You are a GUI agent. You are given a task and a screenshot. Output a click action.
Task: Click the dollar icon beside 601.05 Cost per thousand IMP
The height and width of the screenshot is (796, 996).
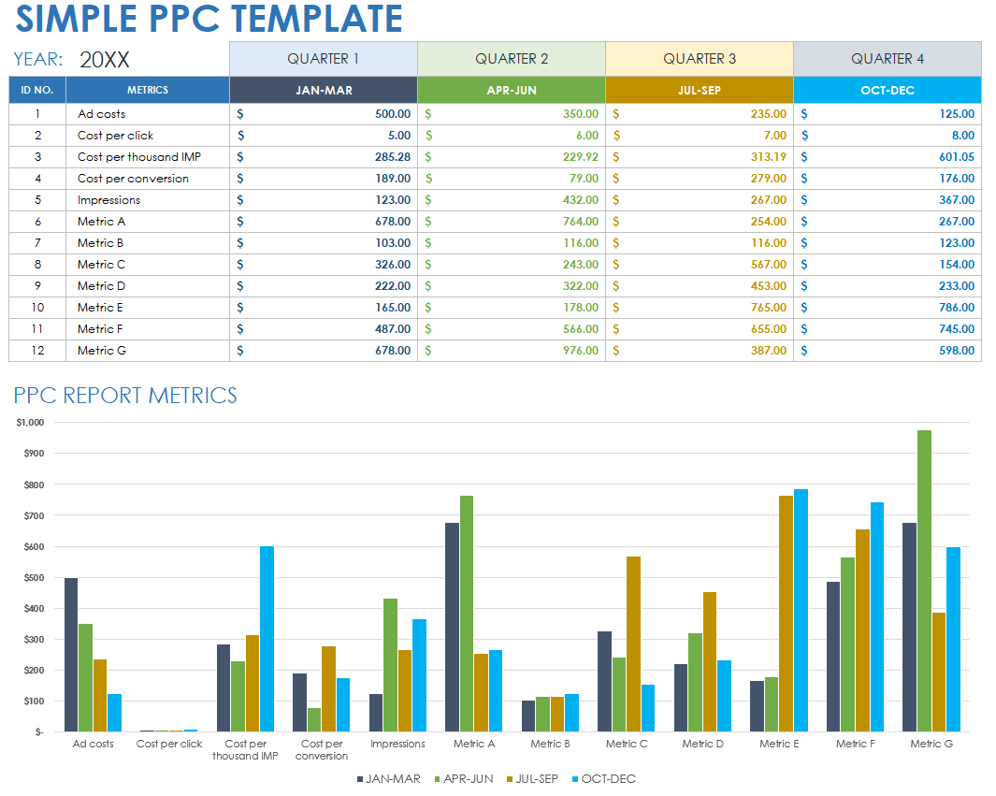tap(803, 156)
